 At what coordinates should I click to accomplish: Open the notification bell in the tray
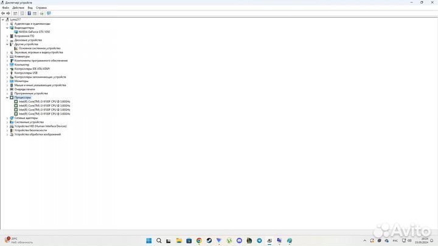[432, 241]
